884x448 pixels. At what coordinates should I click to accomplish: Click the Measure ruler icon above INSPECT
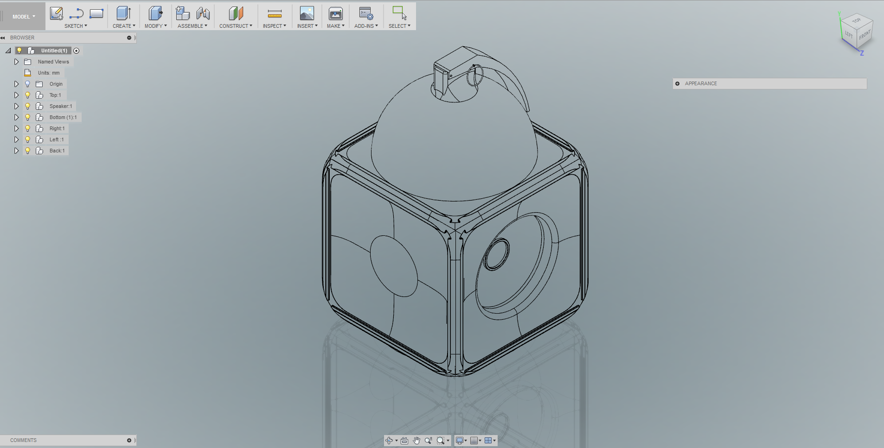click(x=275, y=14)
